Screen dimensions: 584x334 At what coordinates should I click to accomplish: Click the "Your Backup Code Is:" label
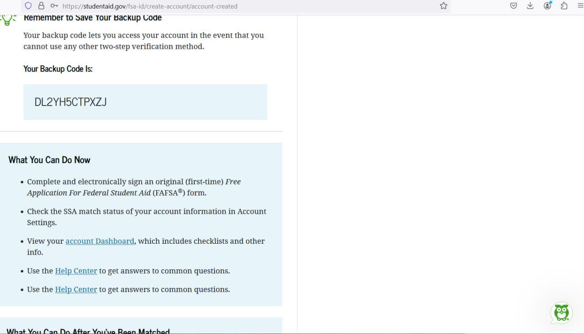(58, 69)
